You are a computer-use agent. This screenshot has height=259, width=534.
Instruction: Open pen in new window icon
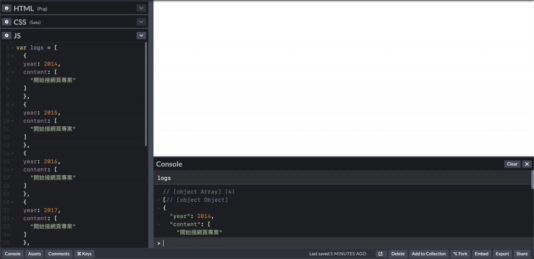(381, 254)
